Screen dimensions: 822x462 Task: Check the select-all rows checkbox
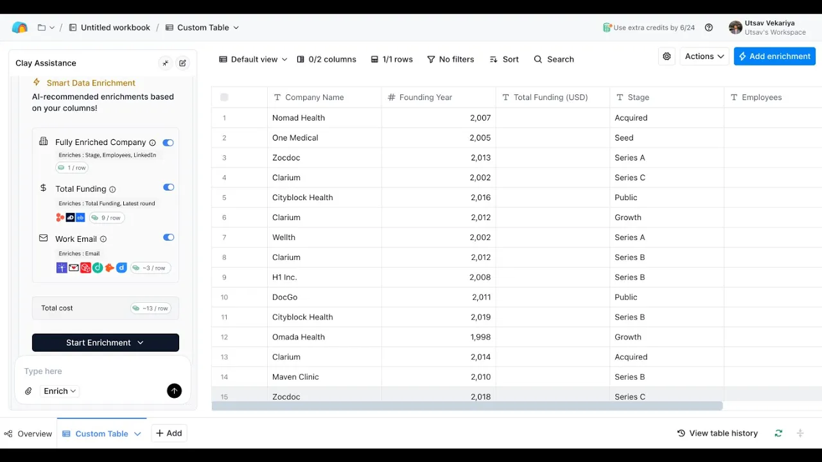point(224,98)
